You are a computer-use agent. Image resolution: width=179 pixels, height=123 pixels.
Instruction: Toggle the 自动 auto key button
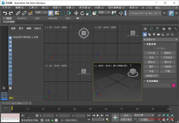pos(126,115)
